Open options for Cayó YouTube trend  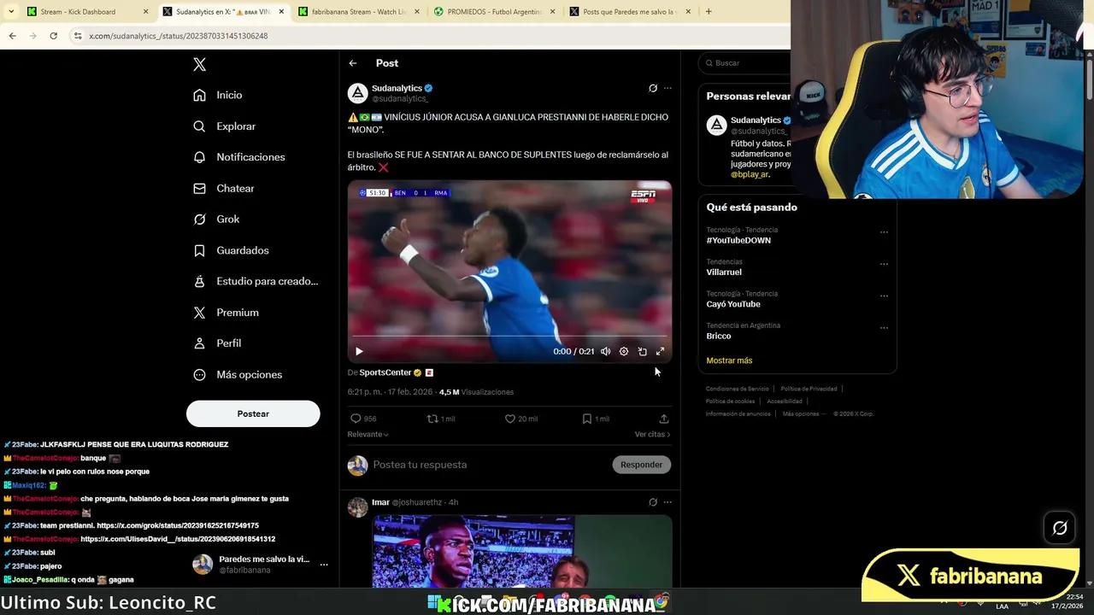click(x=884, y=296)
